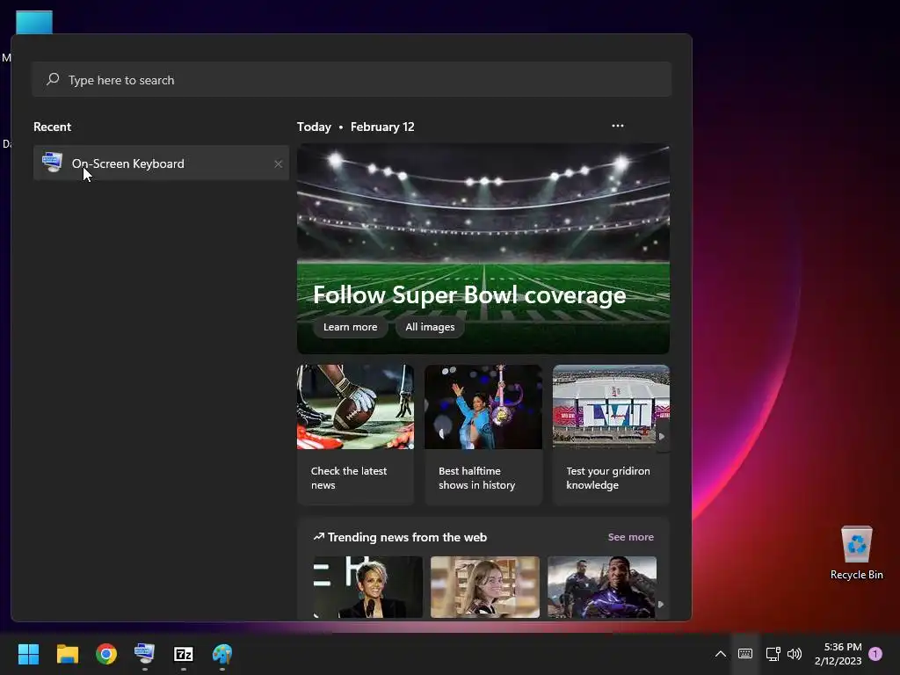Open Best halftime shows in history card

[483, 434]
